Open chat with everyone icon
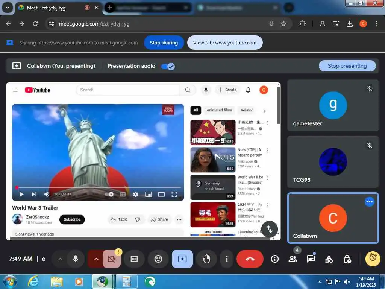The width and height of the screenshot is (385, 289). click(x=311, y=259)
